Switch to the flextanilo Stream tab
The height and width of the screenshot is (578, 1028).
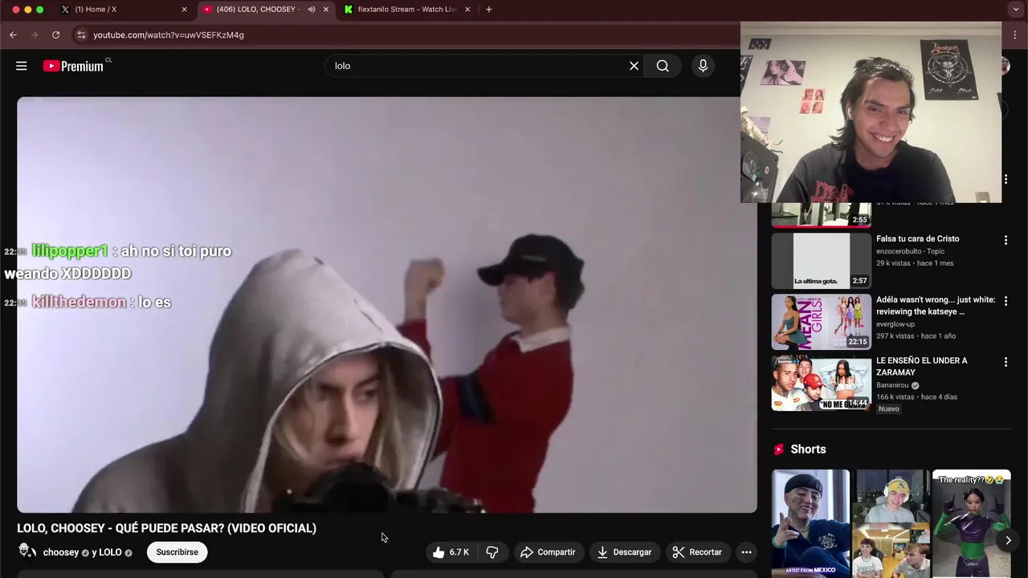coord(407,10)
